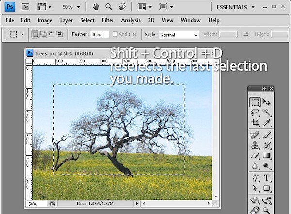Expand the ESSENTIALS workspace dropdown
Viewport: 291px width, 214px height.
coord(236,7)
